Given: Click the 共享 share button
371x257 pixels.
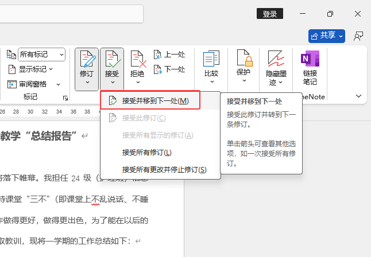Looking at the screenshot, I should 327,36.
